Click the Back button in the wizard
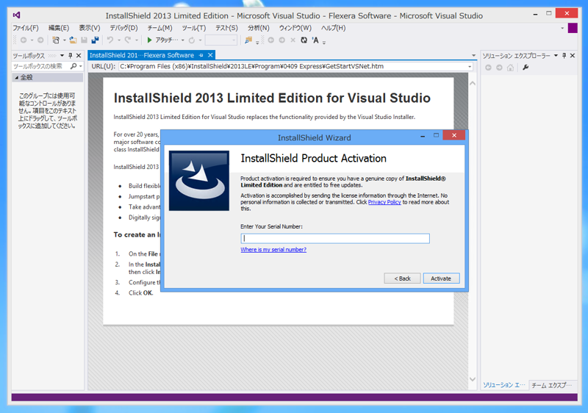This screenshot has width=588, height=413. [402, 279]
